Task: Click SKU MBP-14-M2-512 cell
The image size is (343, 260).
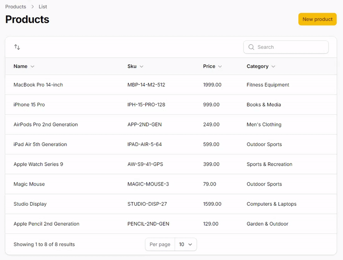Action: tap(146, 85)
